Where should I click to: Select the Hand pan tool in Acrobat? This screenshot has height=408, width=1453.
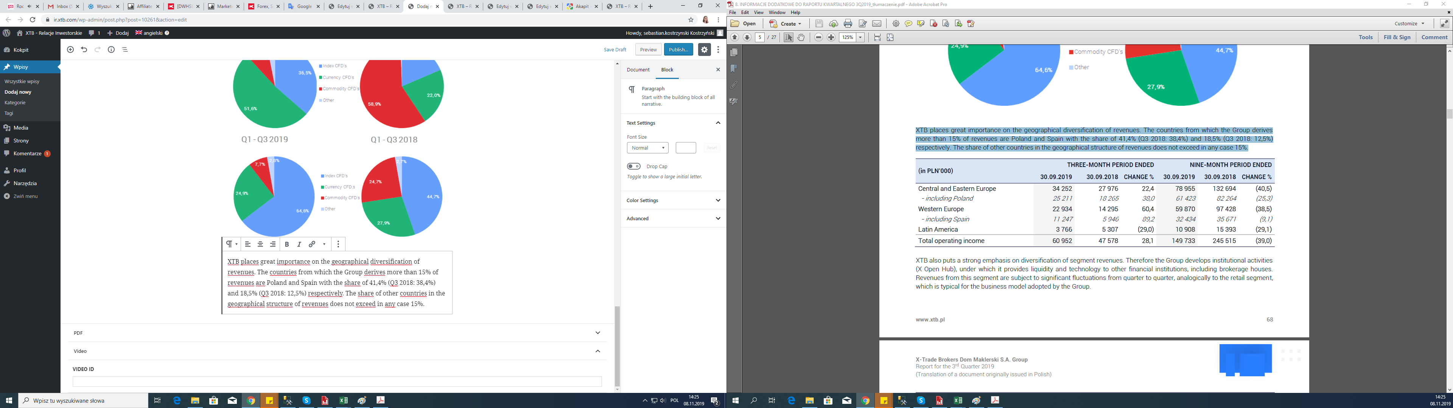point(801,37)
